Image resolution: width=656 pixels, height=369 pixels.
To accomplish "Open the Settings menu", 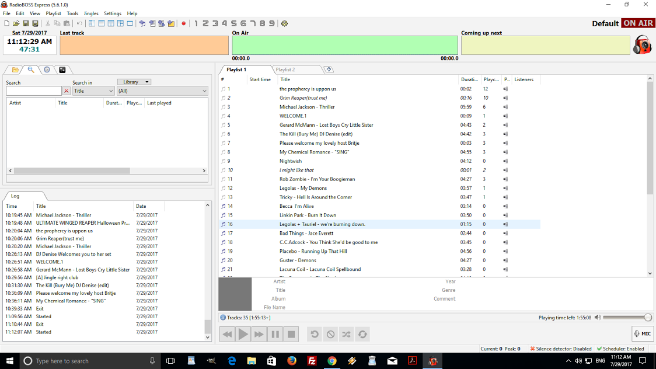I will click(x=113, y=13).
